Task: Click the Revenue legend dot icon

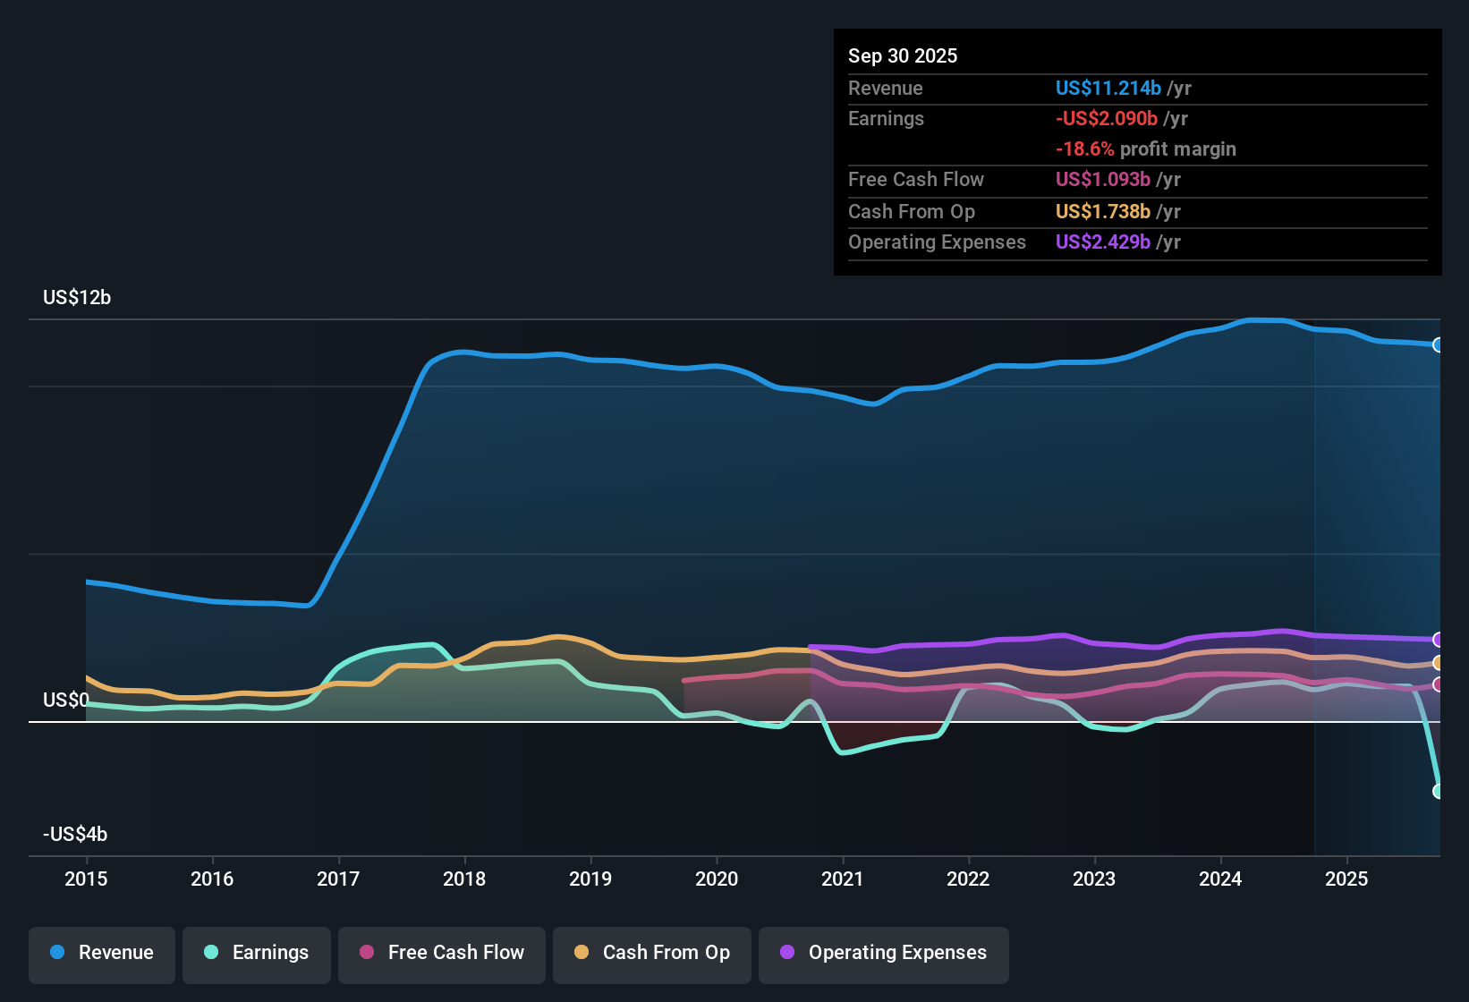Action: (x=56, y=953)
